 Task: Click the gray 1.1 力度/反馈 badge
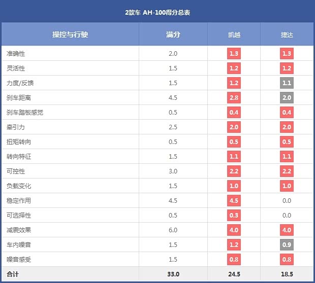pyautogui.click(x=287, y=83)
